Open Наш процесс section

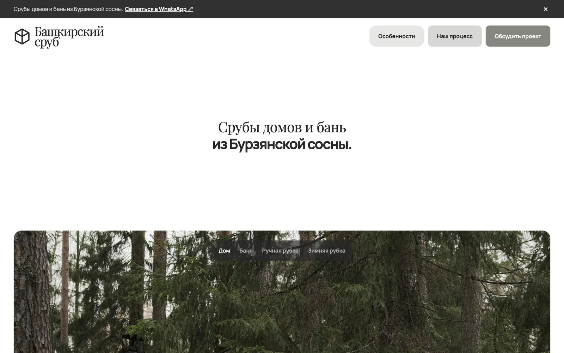click(455, 36)
